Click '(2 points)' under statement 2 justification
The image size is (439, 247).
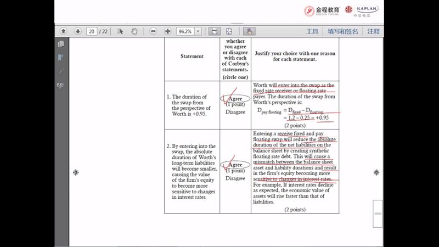pos(295,210)
